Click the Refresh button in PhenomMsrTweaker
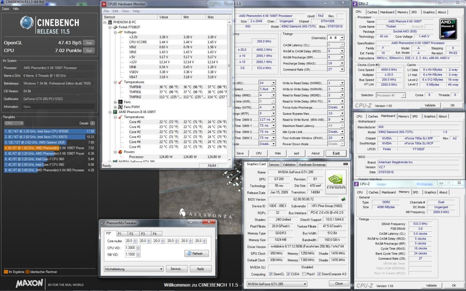This screenshot has width=466, height=291. (196, 253)
